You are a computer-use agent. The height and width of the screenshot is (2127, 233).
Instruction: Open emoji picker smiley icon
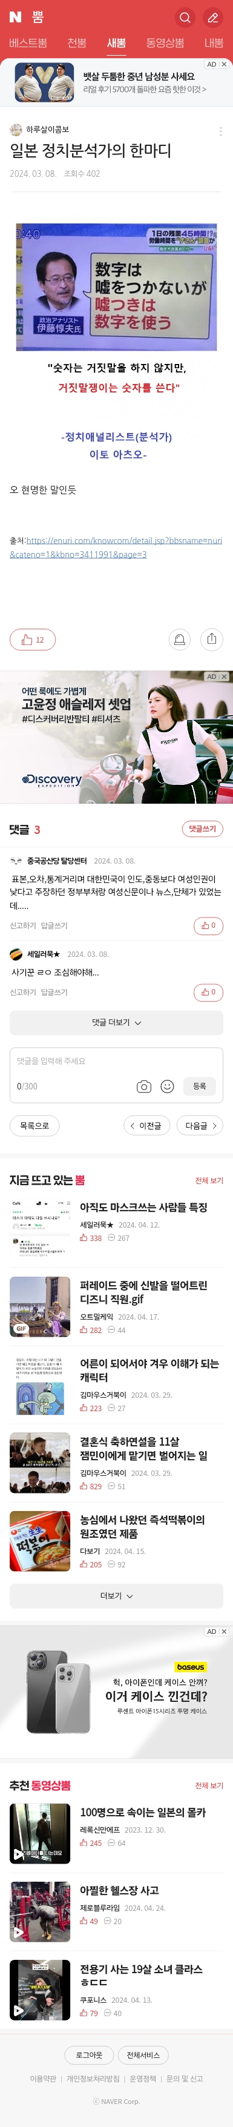[x=167, y=1086]
